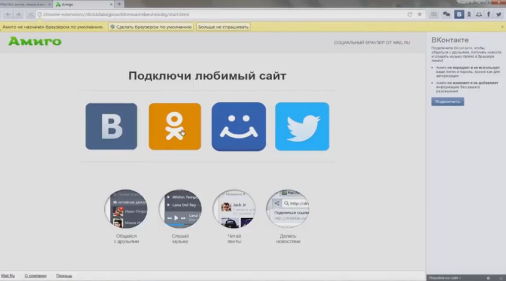Open 'Помощь' footer link
506x281 pixels.
pos(64,275)
